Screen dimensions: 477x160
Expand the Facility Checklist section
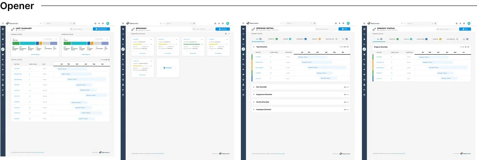click(x=254, y=102)
